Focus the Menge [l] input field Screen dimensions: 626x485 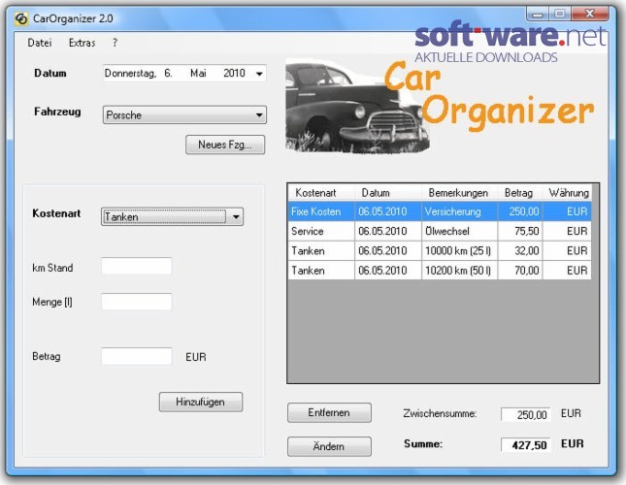click(137, 302)
